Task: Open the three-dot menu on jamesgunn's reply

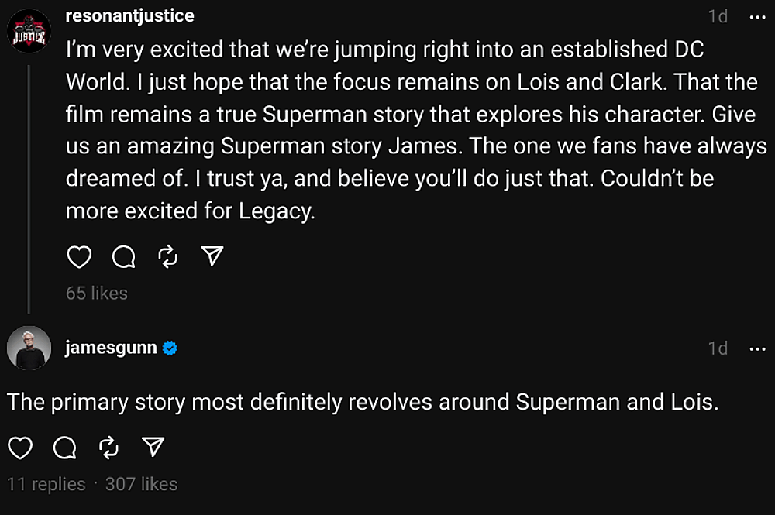Action: [757, 348]
